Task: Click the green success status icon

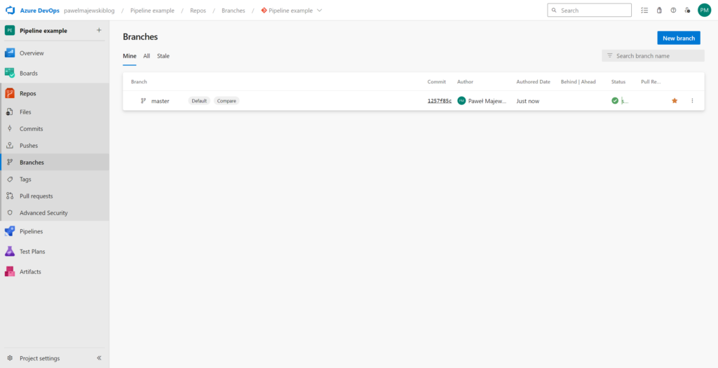Action: point(615,101)
